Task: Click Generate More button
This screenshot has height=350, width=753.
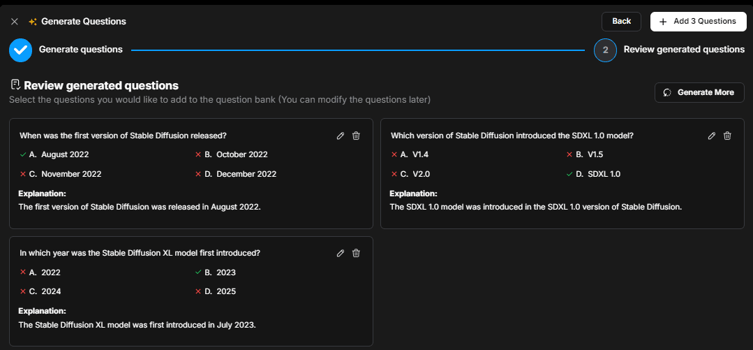Action: (699, 92)
